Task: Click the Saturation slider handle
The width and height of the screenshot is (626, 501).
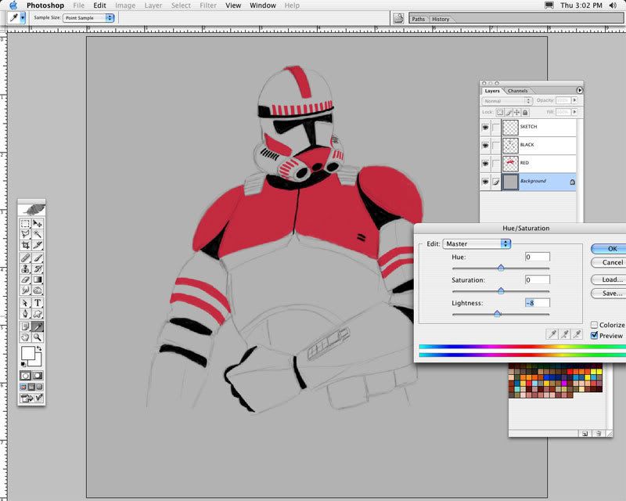Action: tap(501, 290)
